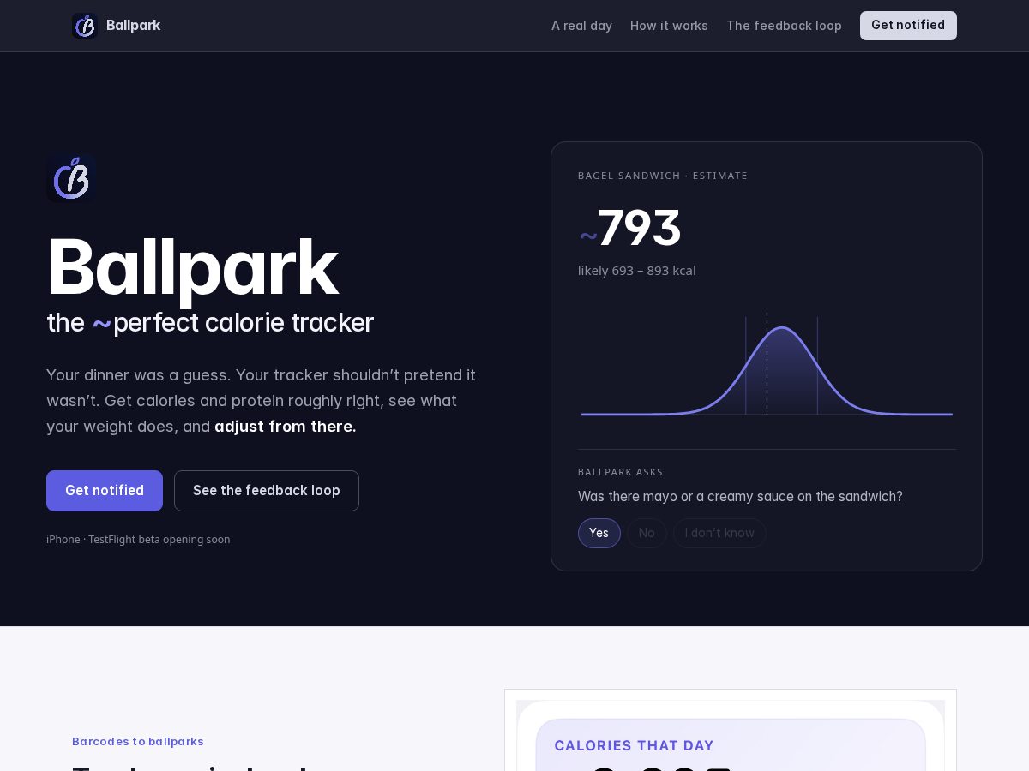
Task: Open 'The feedback loop' nav link
Action: pyautogui.click(x=784, y=26)
